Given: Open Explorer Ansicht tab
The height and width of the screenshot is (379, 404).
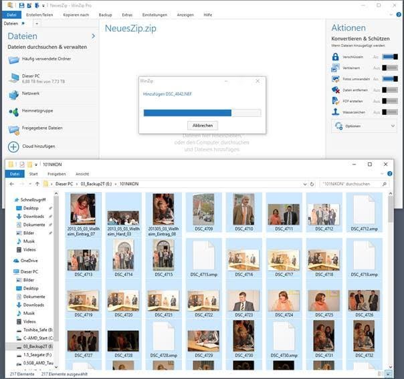Looking at the screenshot, I should click(82, 174).
